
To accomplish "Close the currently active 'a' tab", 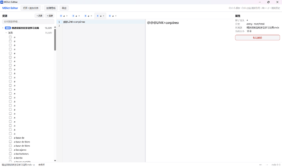I will pyautogui.click(x=103, y=16).
